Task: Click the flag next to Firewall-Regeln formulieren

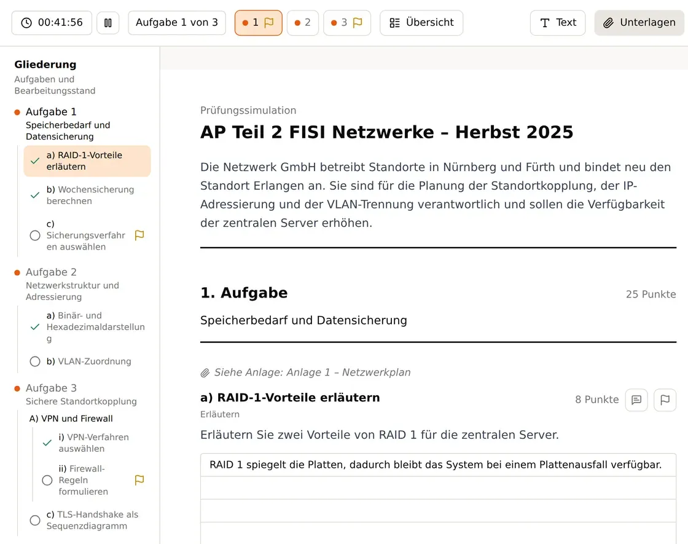Action: tap(139, 480)
